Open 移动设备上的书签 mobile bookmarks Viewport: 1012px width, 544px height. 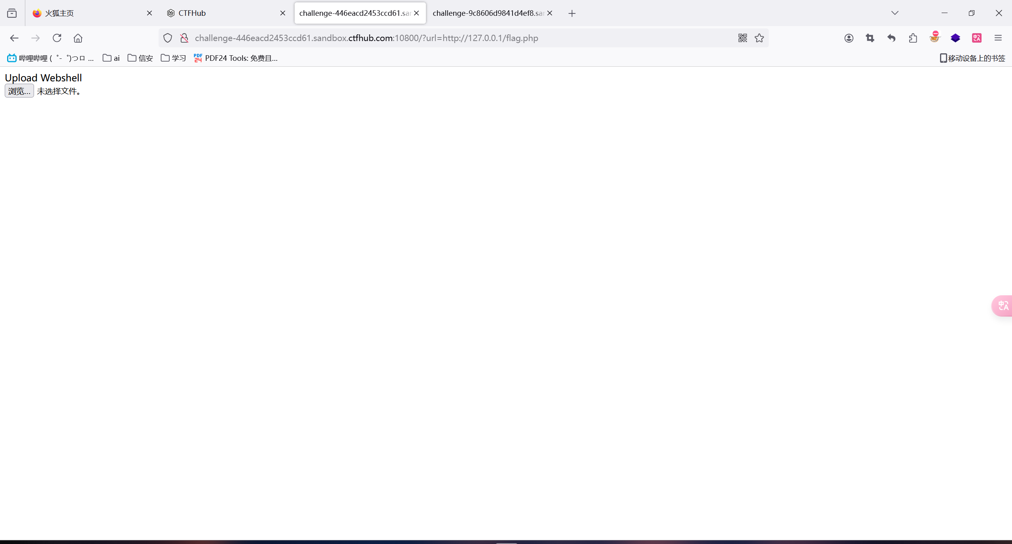click(x=972, y=58)
